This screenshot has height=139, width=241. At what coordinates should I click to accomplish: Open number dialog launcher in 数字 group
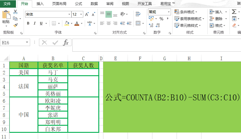click(170, 33)
